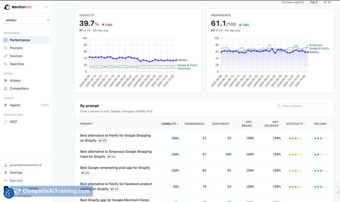
Task: Click visibility 98% in Flexify Facebook catalog row
Action: pos(176,187)
